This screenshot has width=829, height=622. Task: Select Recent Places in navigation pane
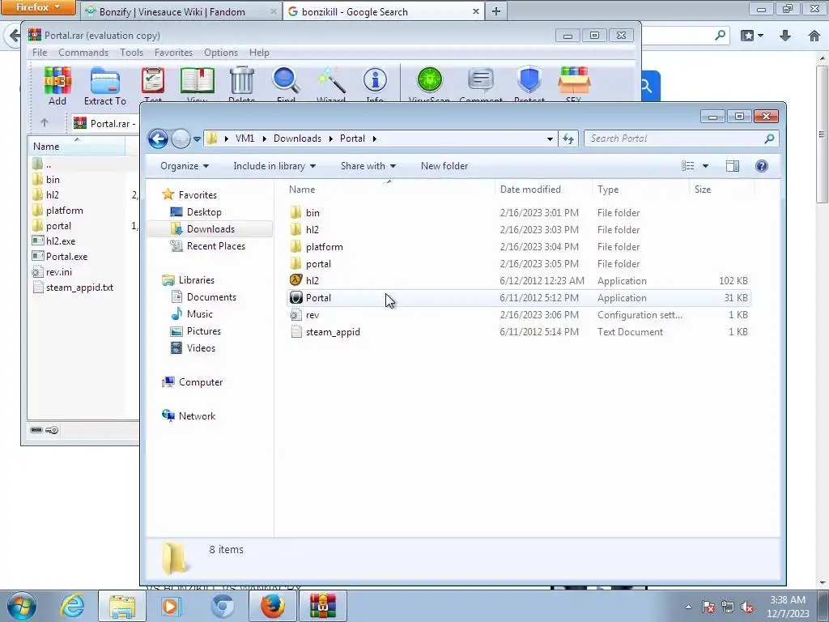pyautogui.click(x=215, y=246)
